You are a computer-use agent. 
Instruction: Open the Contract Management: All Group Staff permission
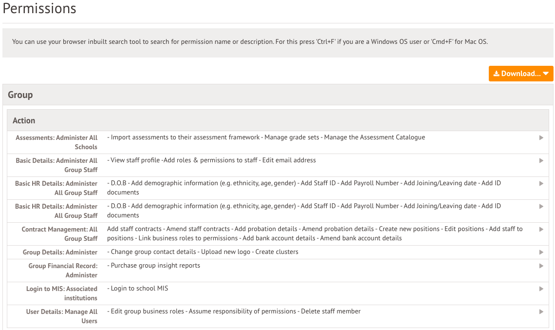point(59,234)
